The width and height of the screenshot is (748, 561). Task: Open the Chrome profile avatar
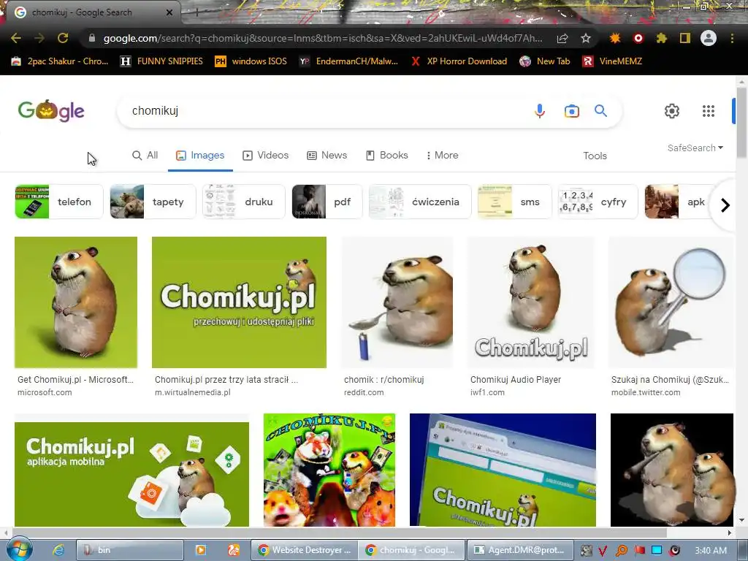click(x=709, y=38)
